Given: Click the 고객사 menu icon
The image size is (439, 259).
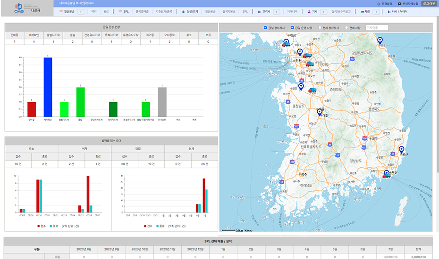Looking at the screenshot, I should [259, 12].
